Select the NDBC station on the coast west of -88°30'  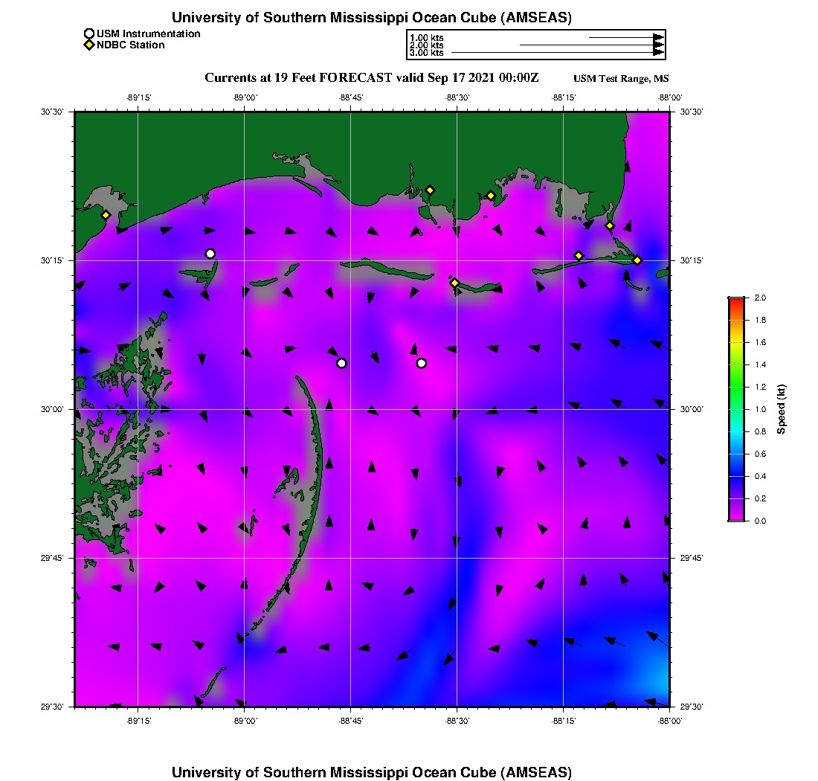(430, 190)
